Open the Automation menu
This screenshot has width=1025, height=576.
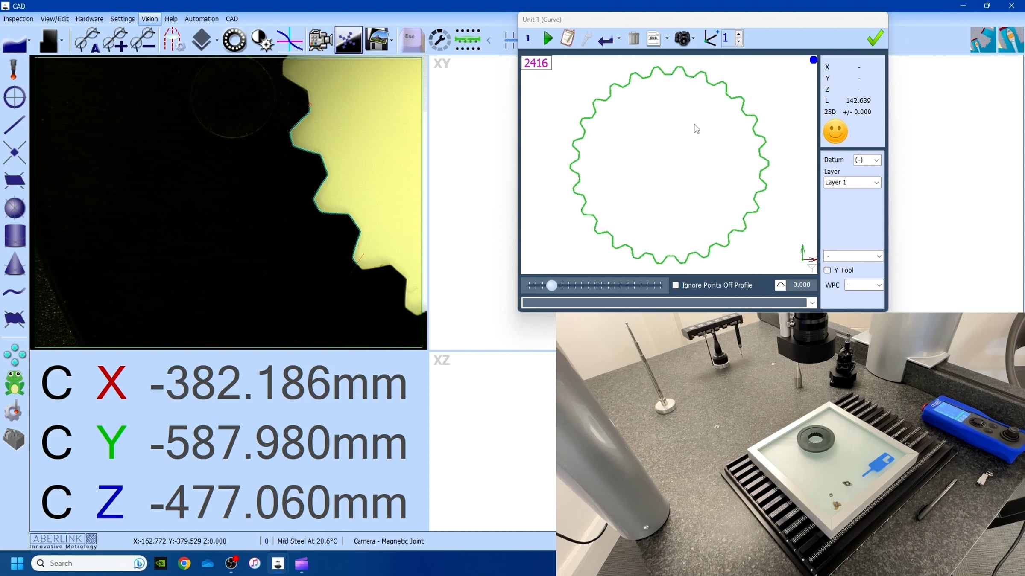[x=201, y=19]
